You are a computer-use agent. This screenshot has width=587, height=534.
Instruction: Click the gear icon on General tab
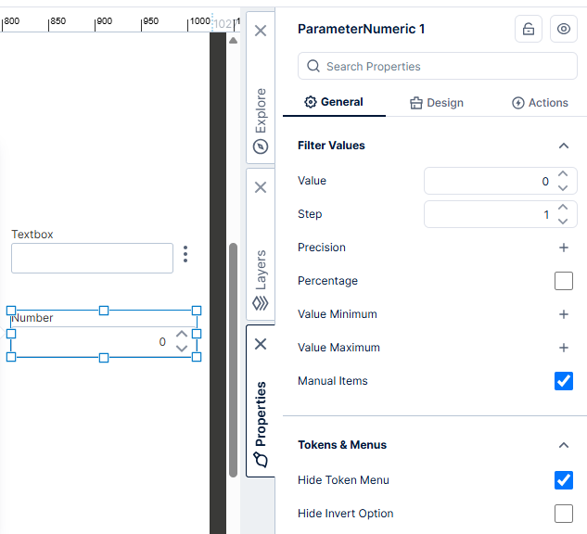coord(311,102)
